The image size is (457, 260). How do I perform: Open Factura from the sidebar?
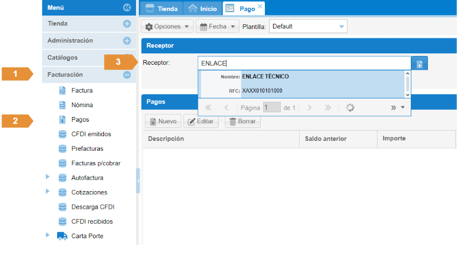pos(82,91)
